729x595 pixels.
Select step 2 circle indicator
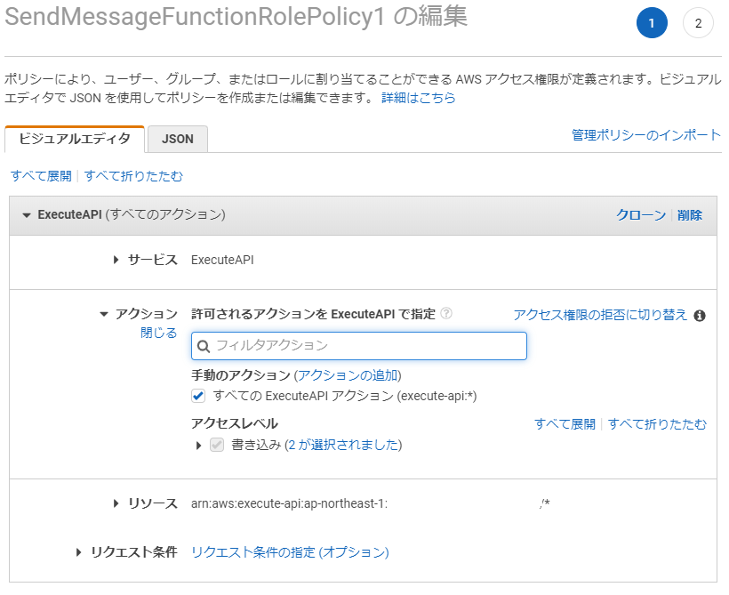coord(698,23)
